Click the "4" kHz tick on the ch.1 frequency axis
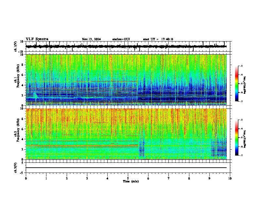Screen dimensions: 259x200 (x=23, y=85)
